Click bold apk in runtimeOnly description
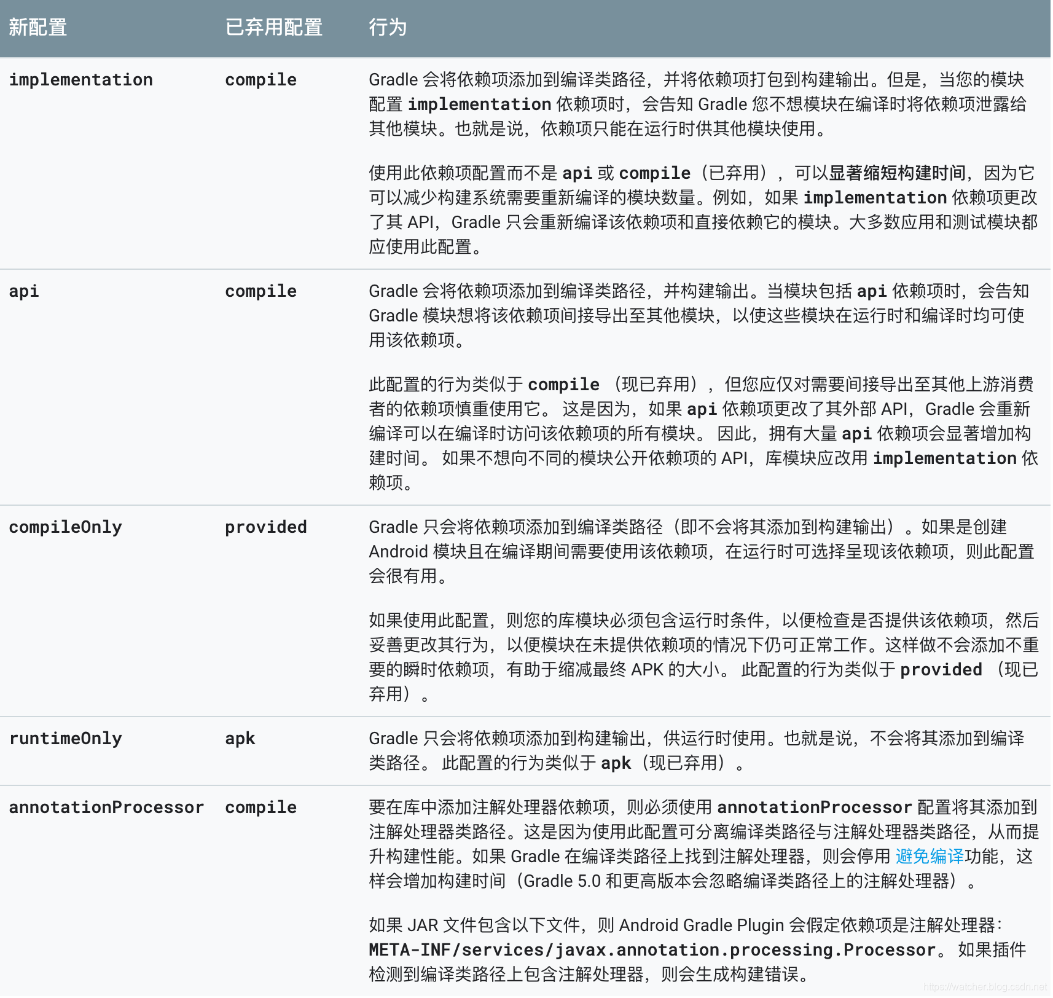 pyautogui.click(x=616, y=763)
